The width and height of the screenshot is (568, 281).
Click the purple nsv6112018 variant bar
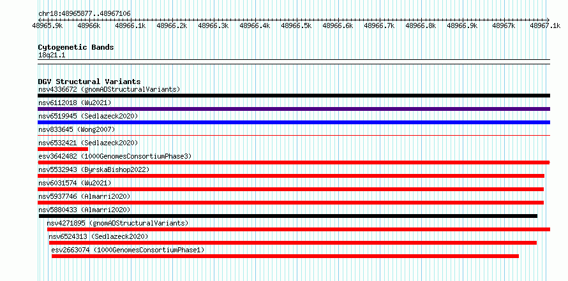(294, 109)
